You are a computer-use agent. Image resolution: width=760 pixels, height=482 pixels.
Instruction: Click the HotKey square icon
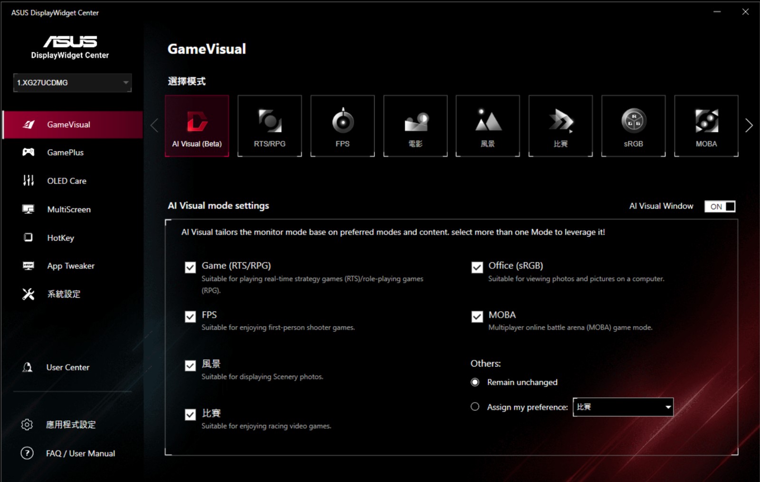point(28,237)
